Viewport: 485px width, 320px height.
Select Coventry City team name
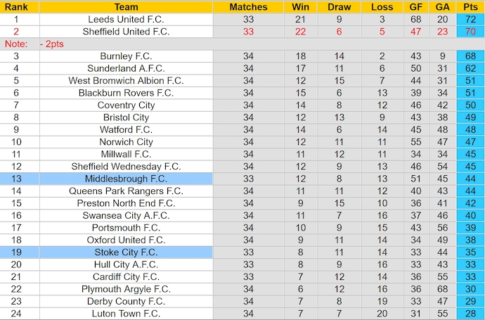point(126,105)
